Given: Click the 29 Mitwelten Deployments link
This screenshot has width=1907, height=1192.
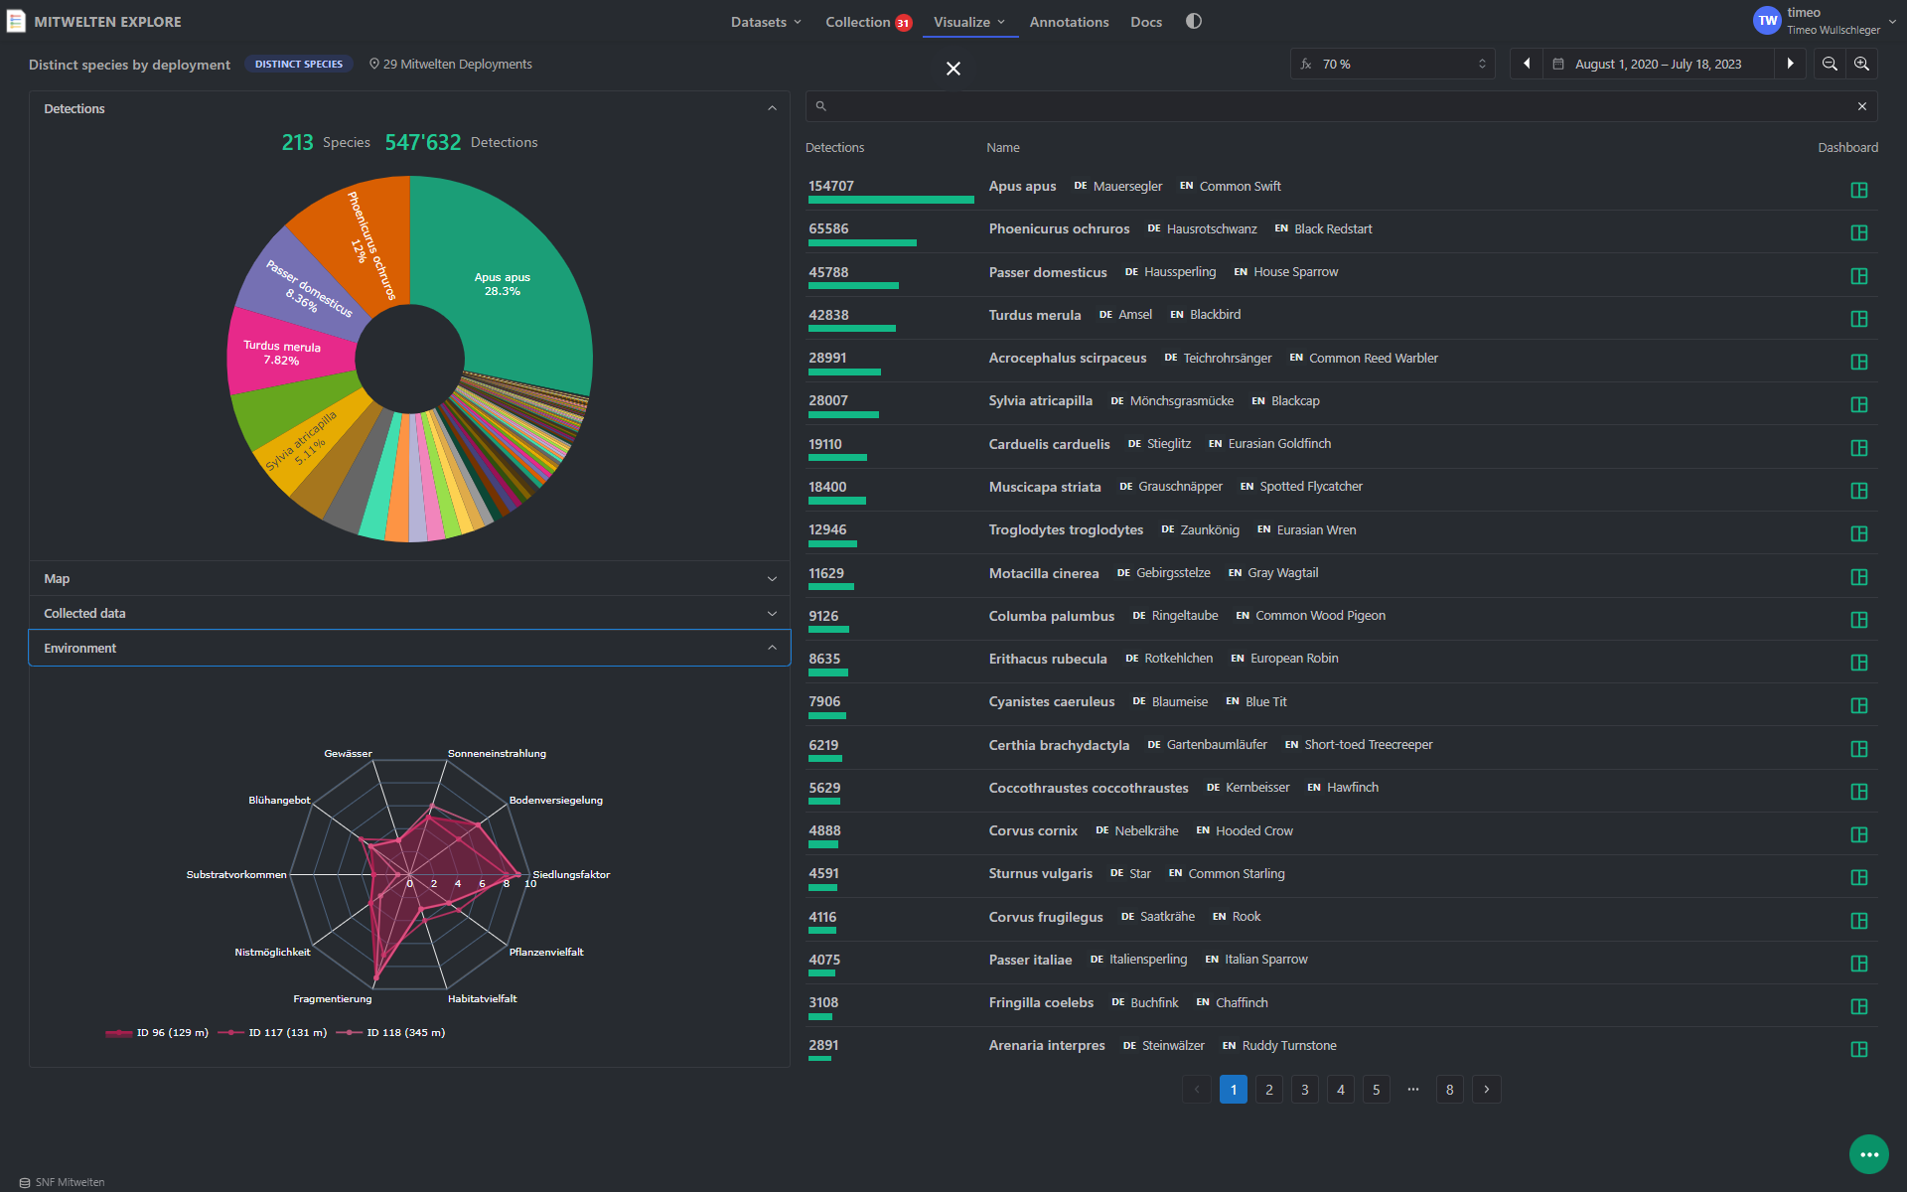Looking at the screenshot, I should tap(450, 64).
